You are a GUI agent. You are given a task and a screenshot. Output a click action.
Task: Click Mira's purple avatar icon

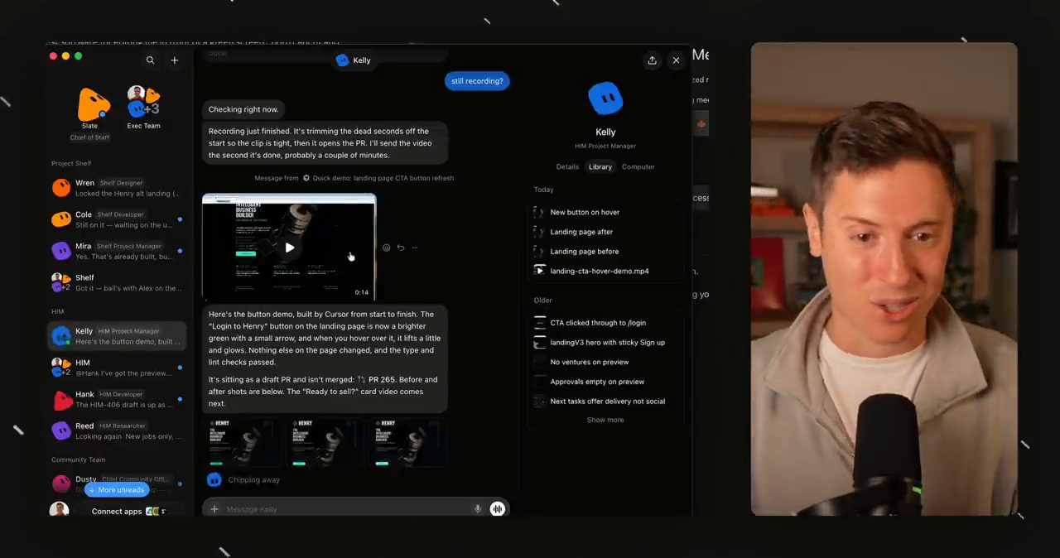tap(61, 251)
